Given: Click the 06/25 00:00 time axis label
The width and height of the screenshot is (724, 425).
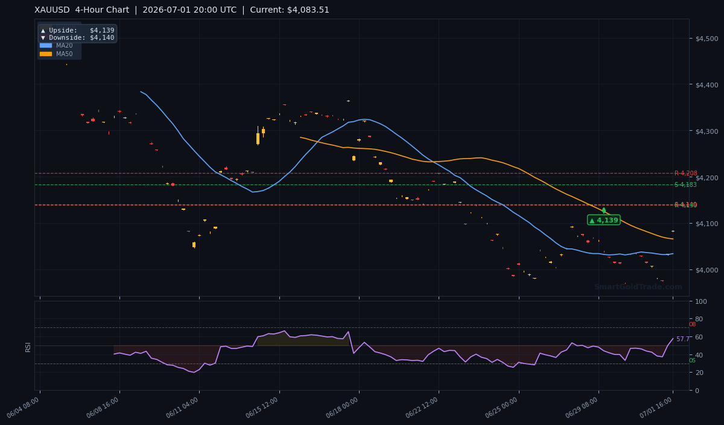Looking at the screenshot, I should click(x=503, y=408).
